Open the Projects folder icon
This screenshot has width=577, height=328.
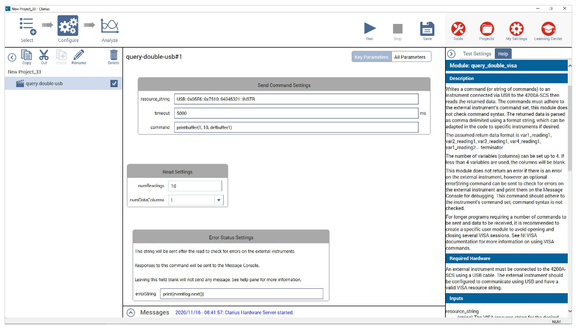[487, 29]
